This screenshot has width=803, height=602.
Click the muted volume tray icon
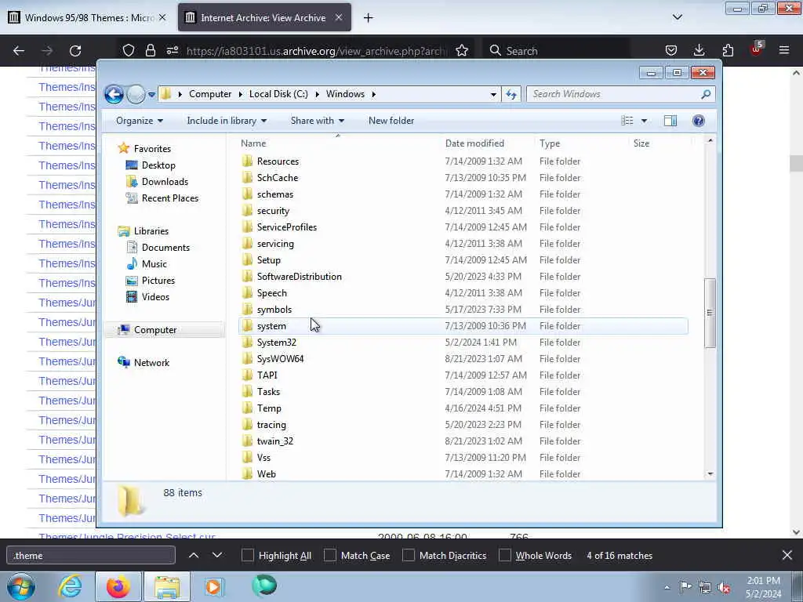[x=724, y=587]
